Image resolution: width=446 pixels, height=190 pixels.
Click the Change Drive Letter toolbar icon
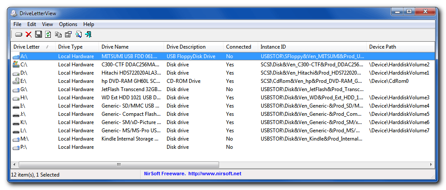point(19,34)
